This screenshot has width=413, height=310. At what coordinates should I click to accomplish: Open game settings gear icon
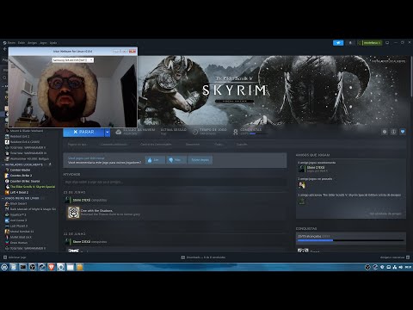(385, 132)
